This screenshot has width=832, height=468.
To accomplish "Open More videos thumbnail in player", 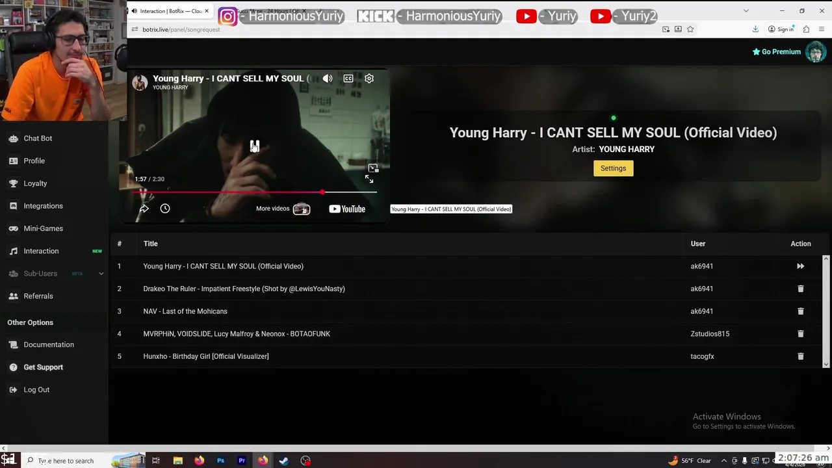I will 302,209.
